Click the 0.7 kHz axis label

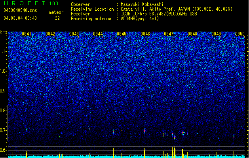3,130
